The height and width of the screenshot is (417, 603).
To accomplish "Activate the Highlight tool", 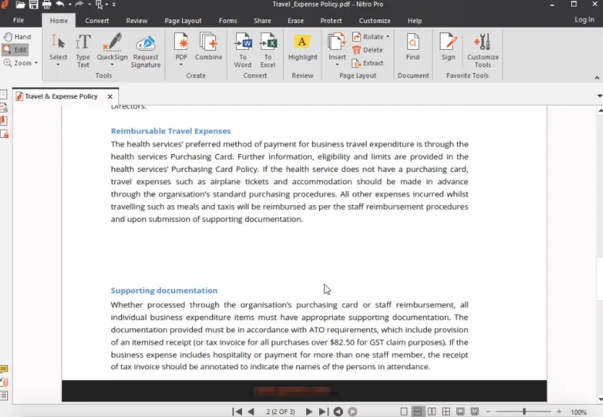I will (x=303, y=47).
